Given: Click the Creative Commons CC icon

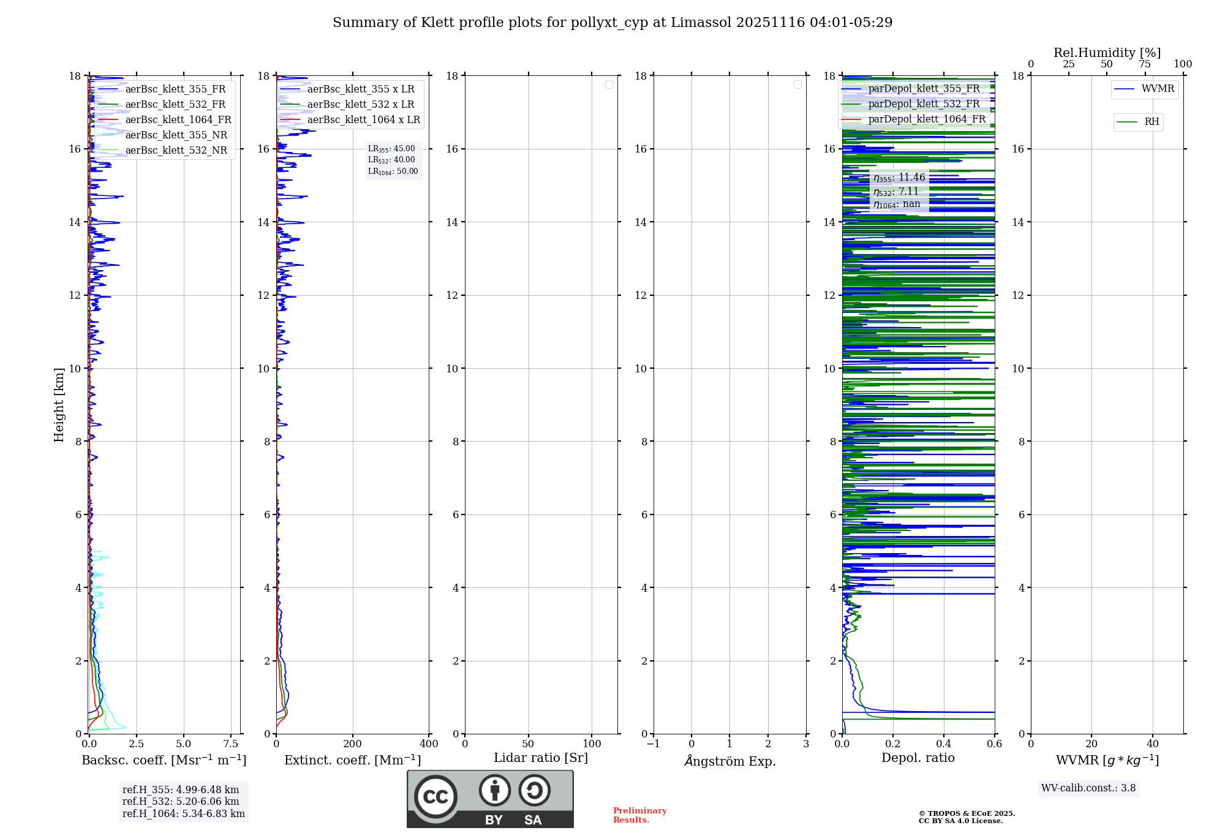Looking at the screenshot, I should [435, 796].
